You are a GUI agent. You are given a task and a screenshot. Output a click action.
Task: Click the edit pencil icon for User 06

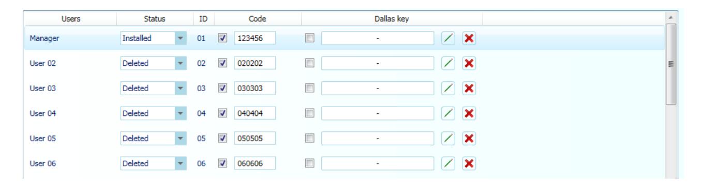pos(448,163)
